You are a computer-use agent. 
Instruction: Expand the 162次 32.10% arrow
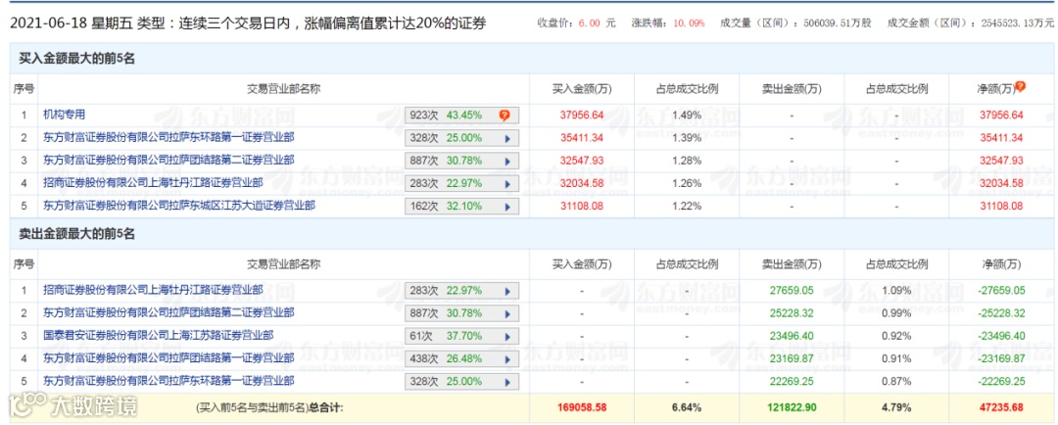pyautogui.click(x=507, y=206)
